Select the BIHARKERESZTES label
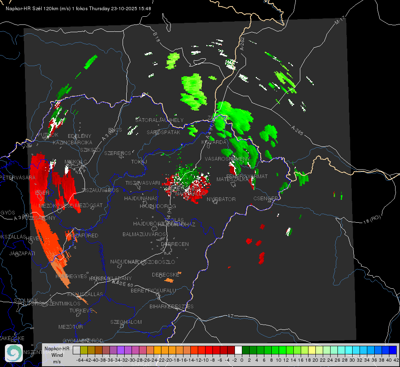Screen dimensions: 400x367 [x=172, y=306]
